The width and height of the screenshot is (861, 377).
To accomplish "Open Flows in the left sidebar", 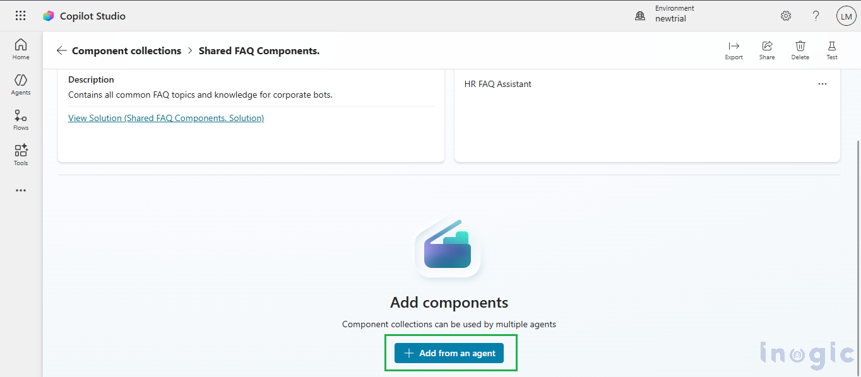I will [x=21, y=120].
